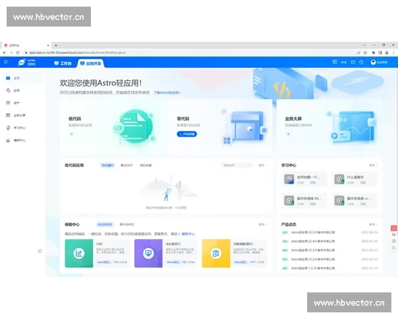Screen dimensions: 398x319
Task: Switch to the 工作台 tab
Action: [63, 63]
